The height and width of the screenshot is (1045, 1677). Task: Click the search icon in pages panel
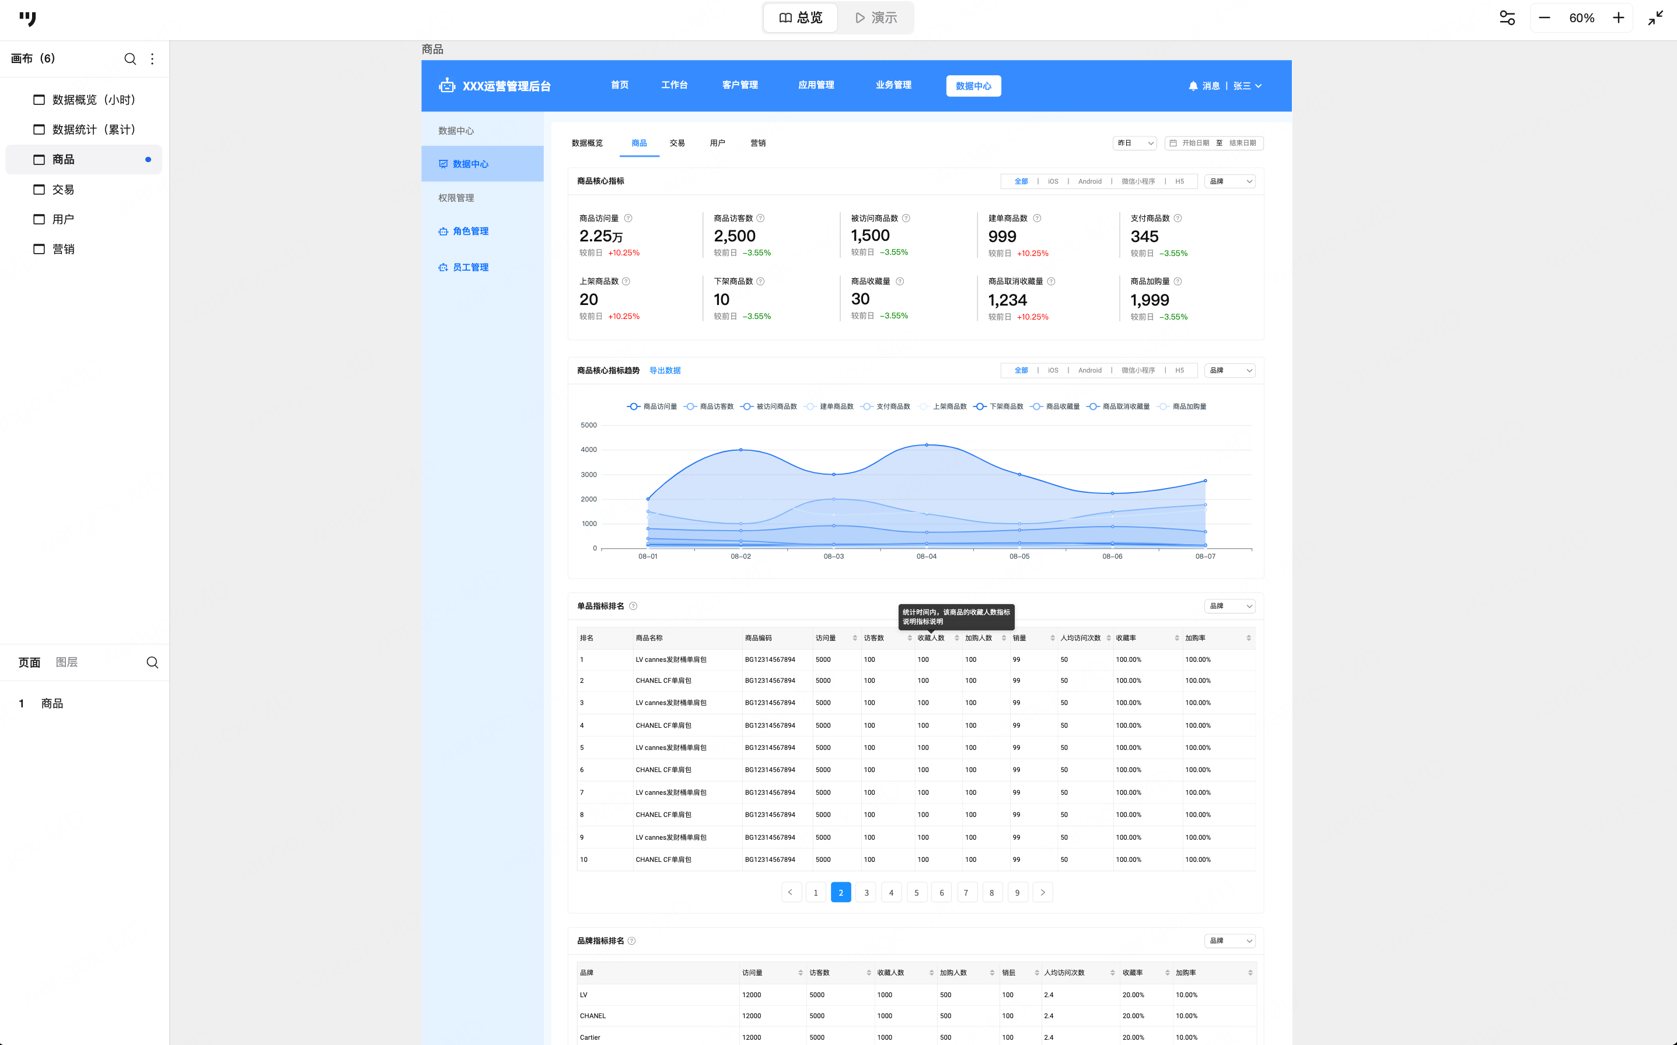click(x=152, y=662)
